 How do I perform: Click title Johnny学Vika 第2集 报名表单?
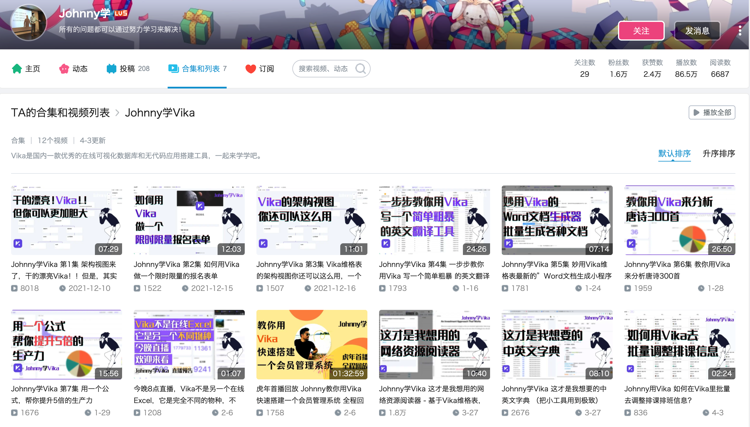(x=186, y=270)
